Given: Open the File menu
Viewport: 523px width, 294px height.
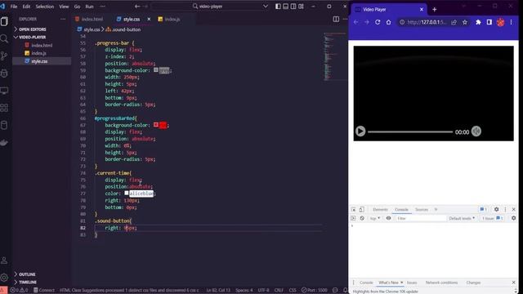Looking at the screenshot, I should coord(14,7).
